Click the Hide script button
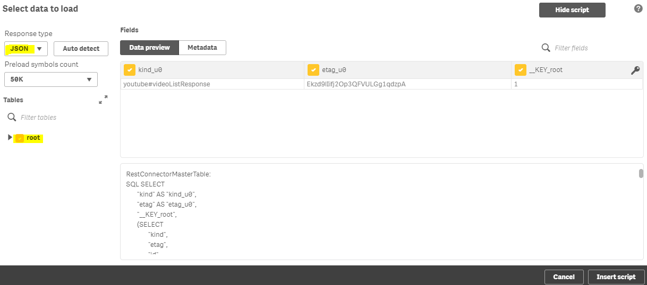 [x=572, y=10]
